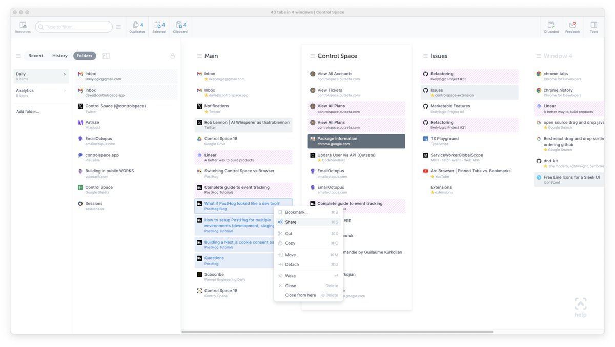Choose Close from here in context menu

point(309,295)
